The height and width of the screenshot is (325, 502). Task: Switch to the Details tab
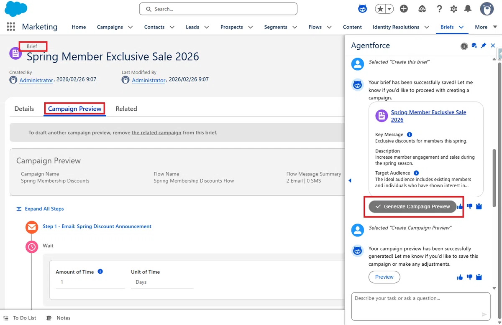[x=24, y=109]
